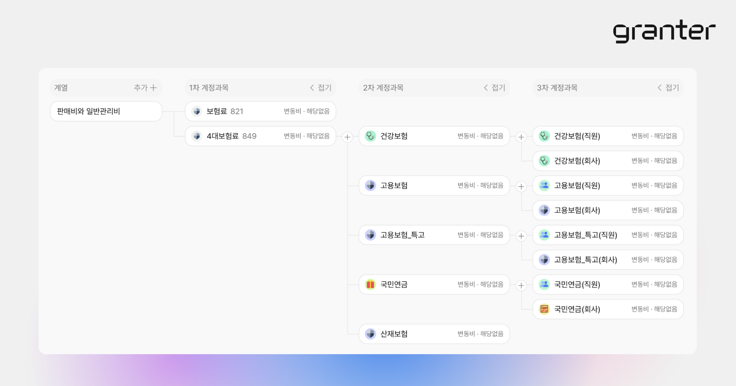Collapse the 3차 계정과목 column with 접기
Screen dimensions: 736x386
(669, 88)
